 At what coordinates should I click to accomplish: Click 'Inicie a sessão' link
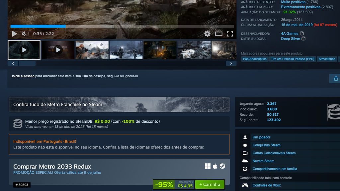point(23,76)
